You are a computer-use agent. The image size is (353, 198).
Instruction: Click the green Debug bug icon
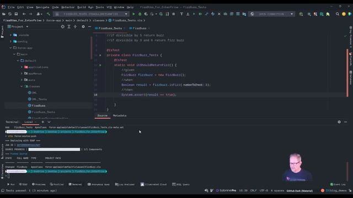pos(140,14)
